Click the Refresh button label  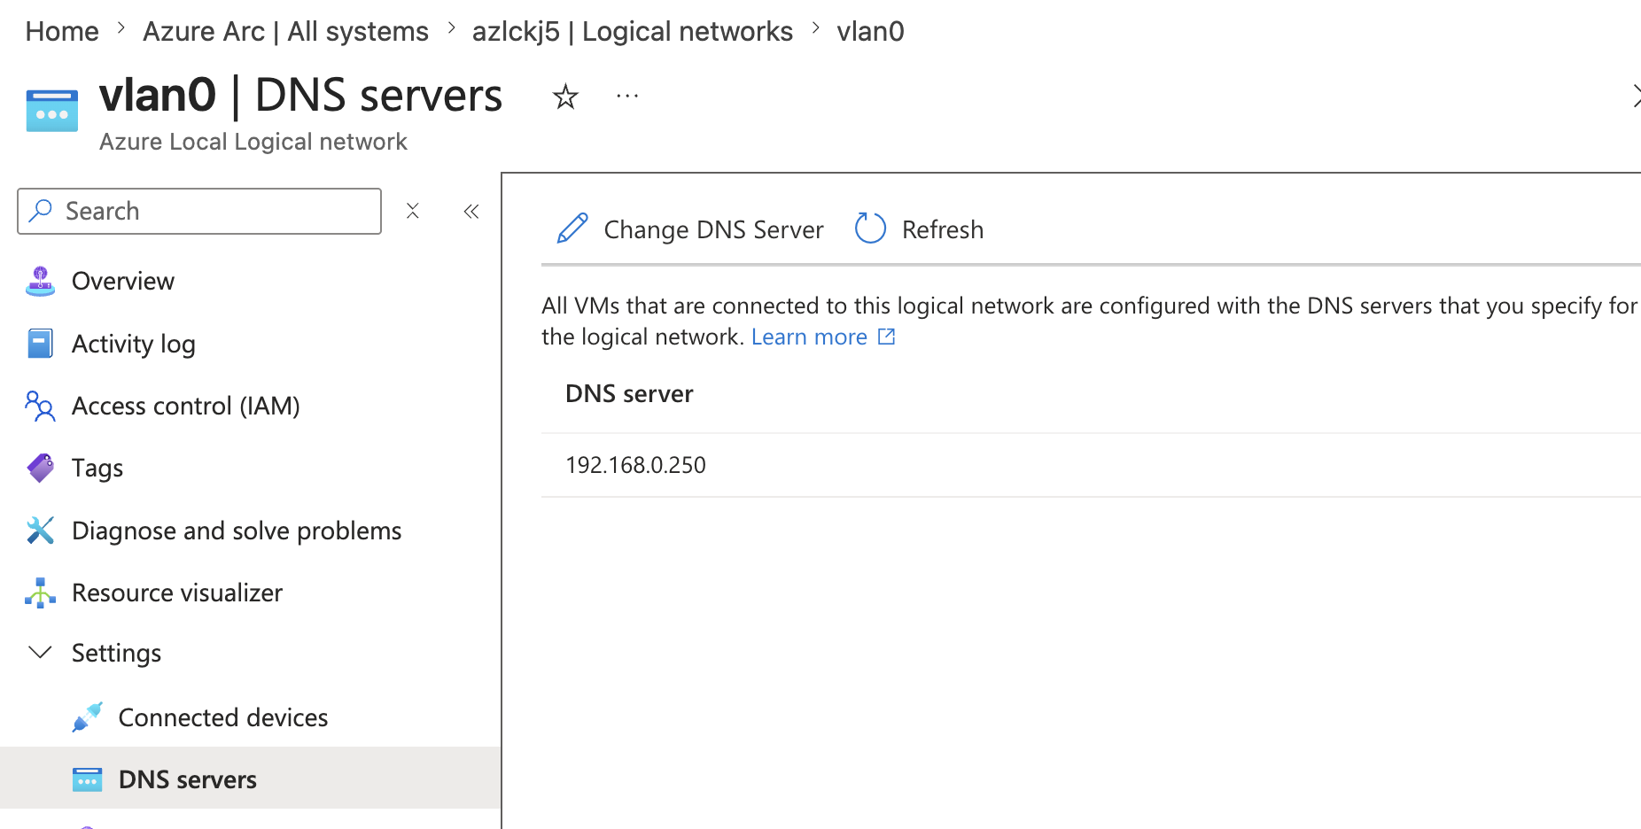click(x=943, y=229)
